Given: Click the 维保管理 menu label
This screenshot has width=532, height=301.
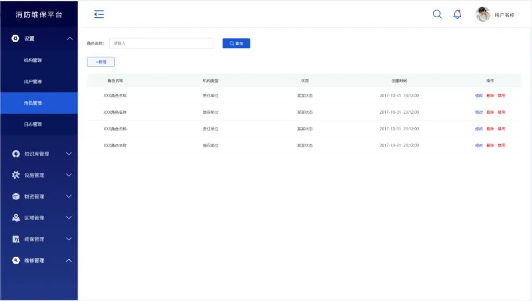Looking at the screenshot, I should 34,239.
